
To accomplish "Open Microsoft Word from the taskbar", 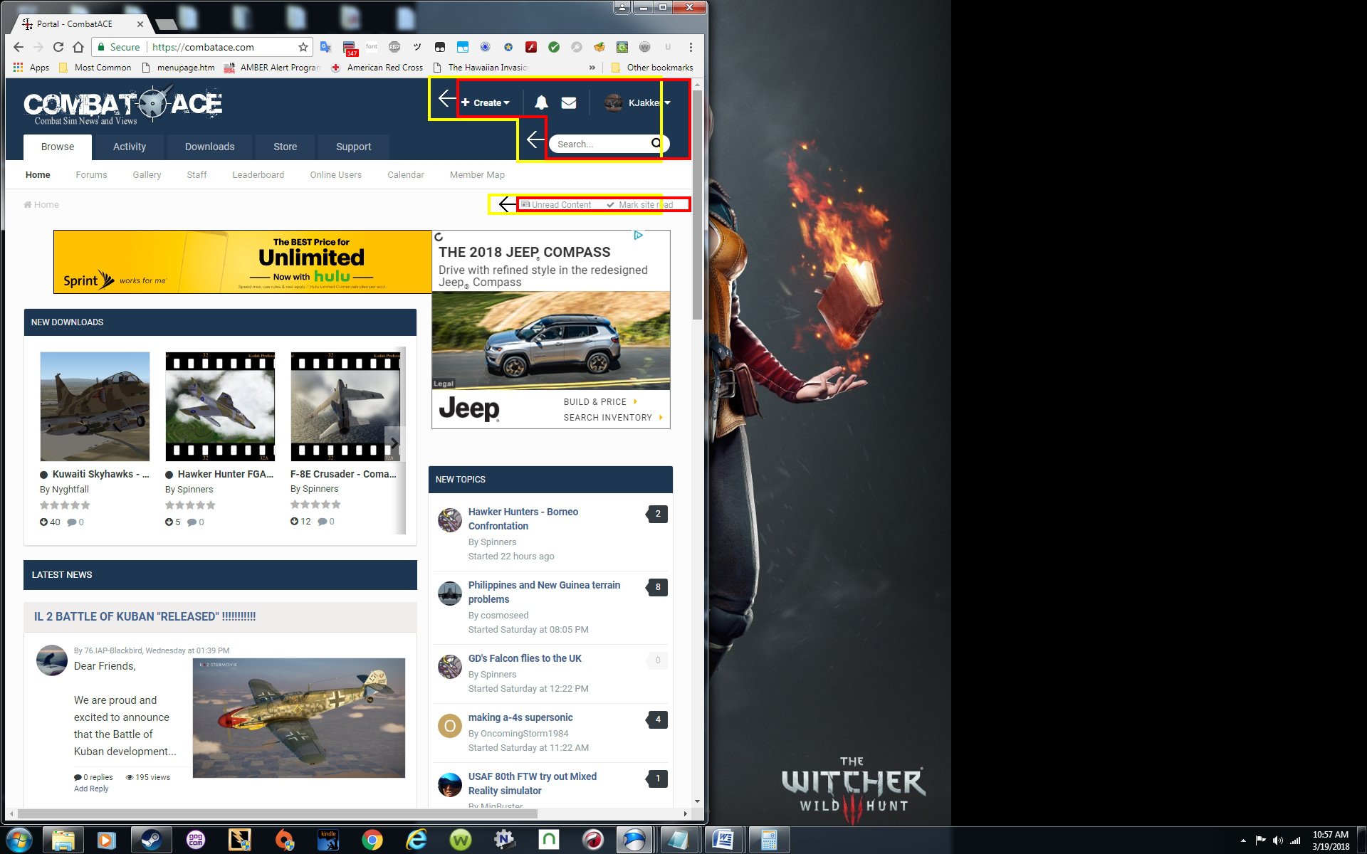I will point(723,840).
